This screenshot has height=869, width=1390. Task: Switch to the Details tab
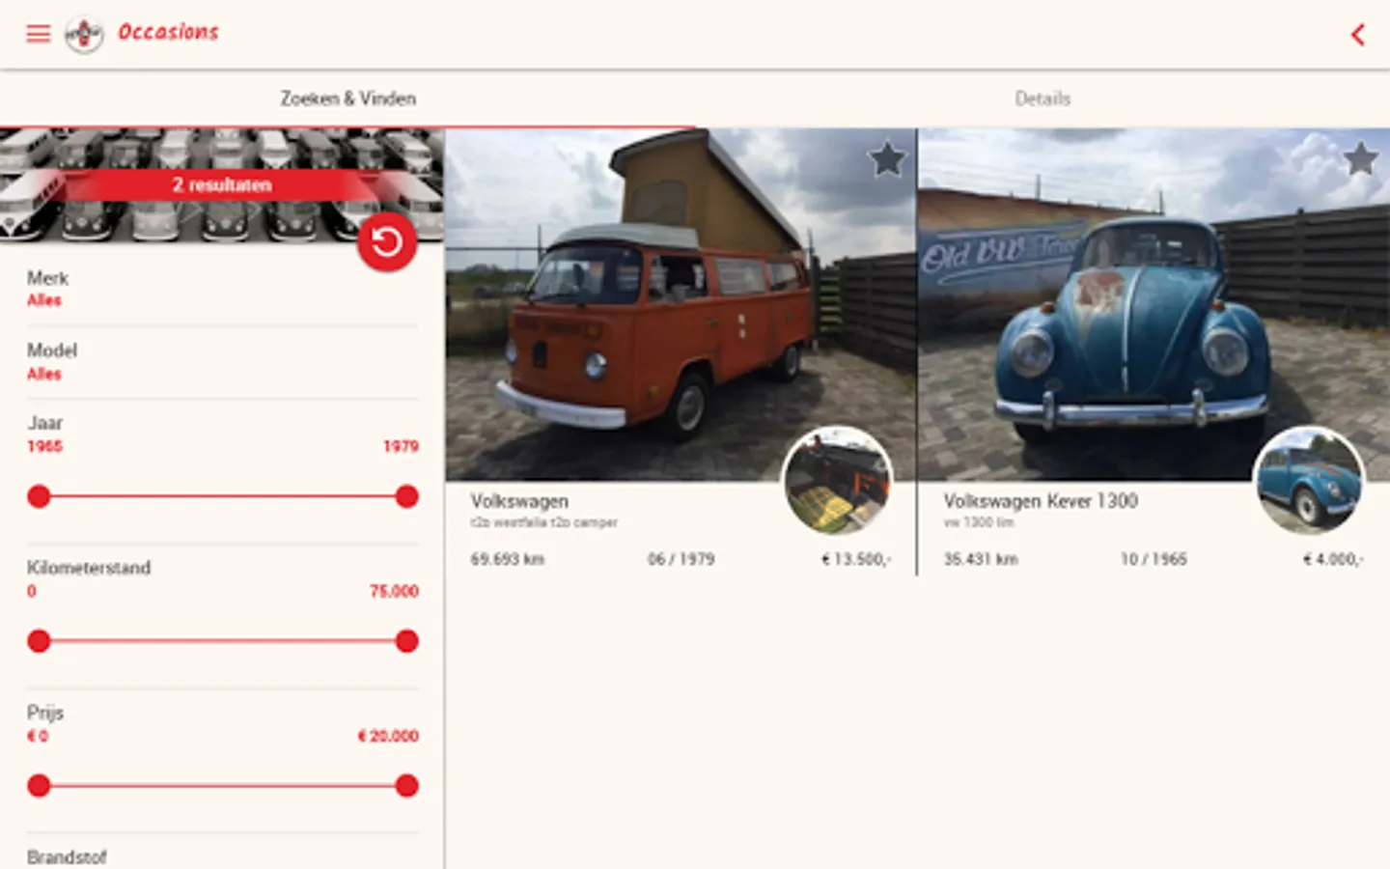tap(1042, 98)
